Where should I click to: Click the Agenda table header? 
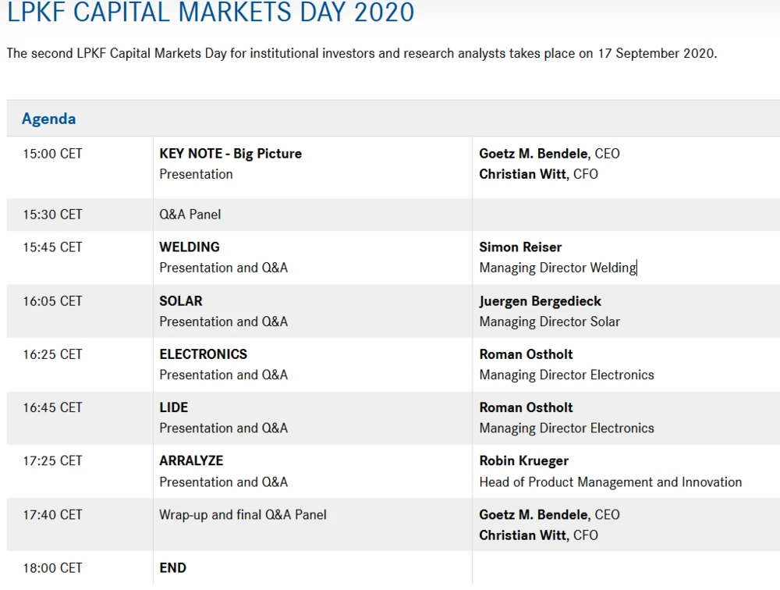click(49, 119)
